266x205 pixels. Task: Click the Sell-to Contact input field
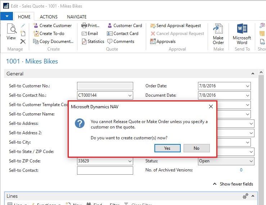(x=105, y=170)
